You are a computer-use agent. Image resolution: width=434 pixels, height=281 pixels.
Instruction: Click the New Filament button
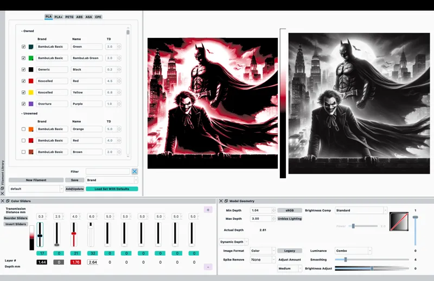36,180
